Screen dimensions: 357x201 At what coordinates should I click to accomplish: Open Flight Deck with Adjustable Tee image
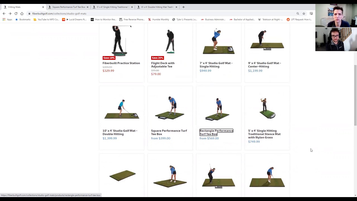coord(170,41)
